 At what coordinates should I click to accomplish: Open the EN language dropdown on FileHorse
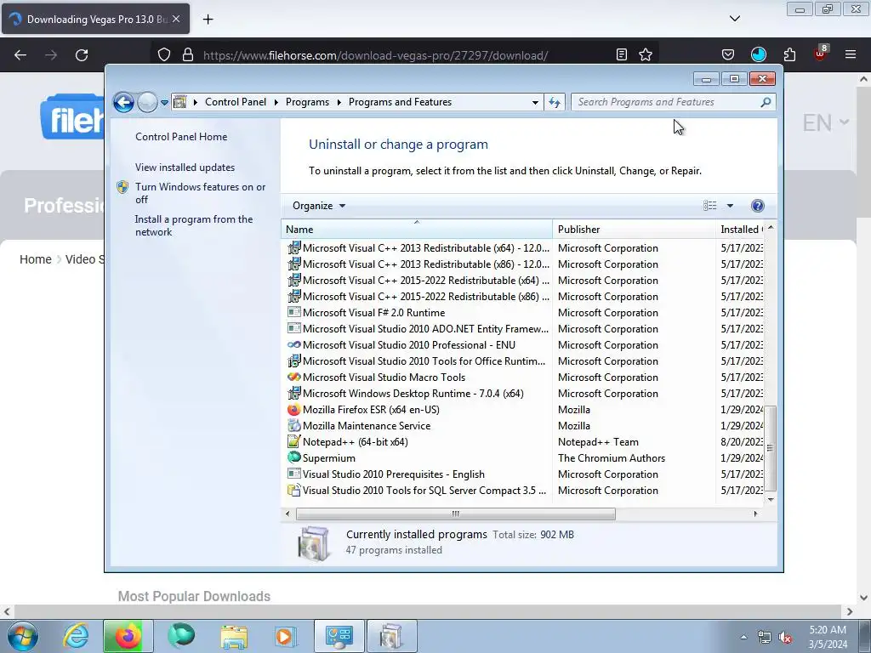point(825,122)
